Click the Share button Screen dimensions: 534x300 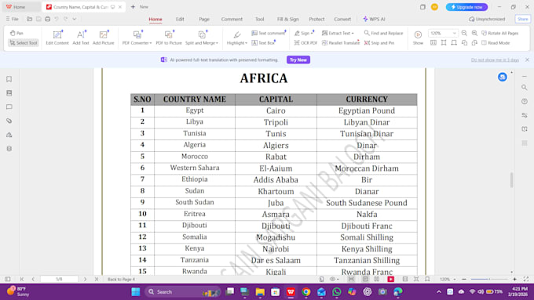(523, 19)
